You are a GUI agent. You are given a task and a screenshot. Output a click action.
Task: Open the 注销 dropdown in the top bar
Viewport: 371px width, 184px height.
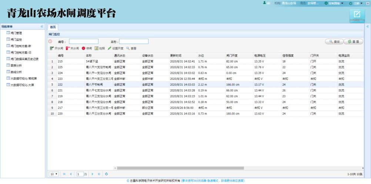(x=355, y=3)
